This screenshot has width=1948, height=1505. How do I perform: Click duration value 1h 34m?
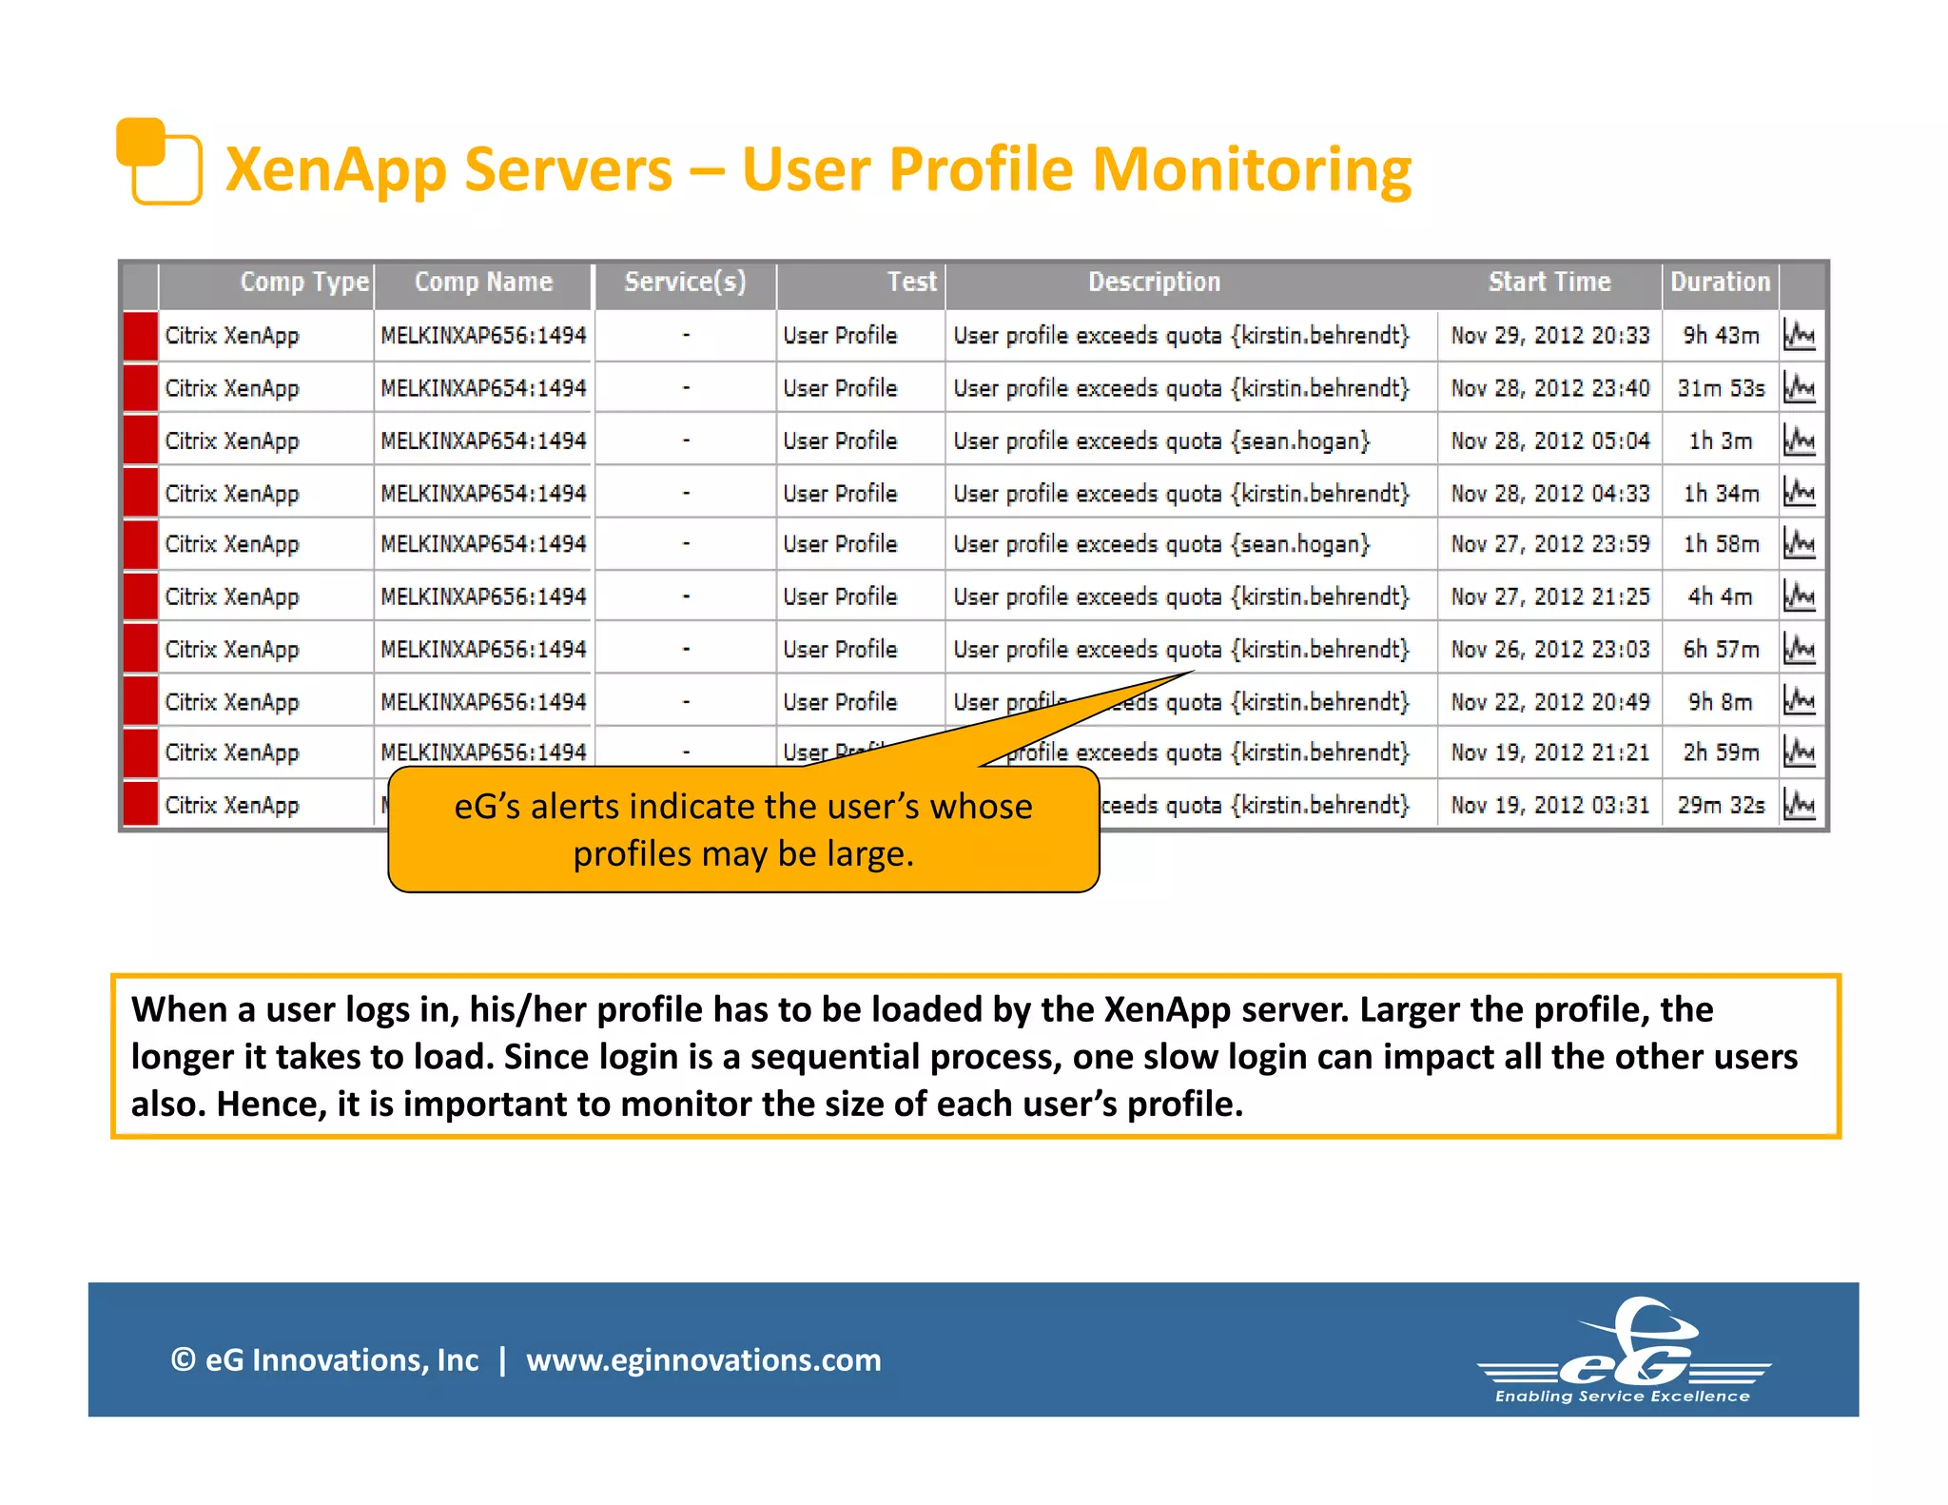tap(1721, 493)
